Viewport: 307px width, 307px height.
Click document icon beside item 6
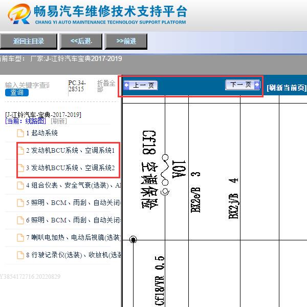20,220
